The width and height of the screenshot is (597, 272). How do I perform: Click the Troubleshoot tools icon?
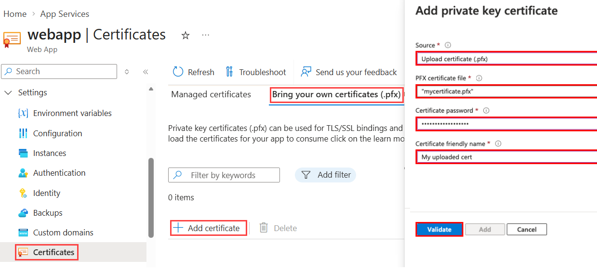pos(229,72)
